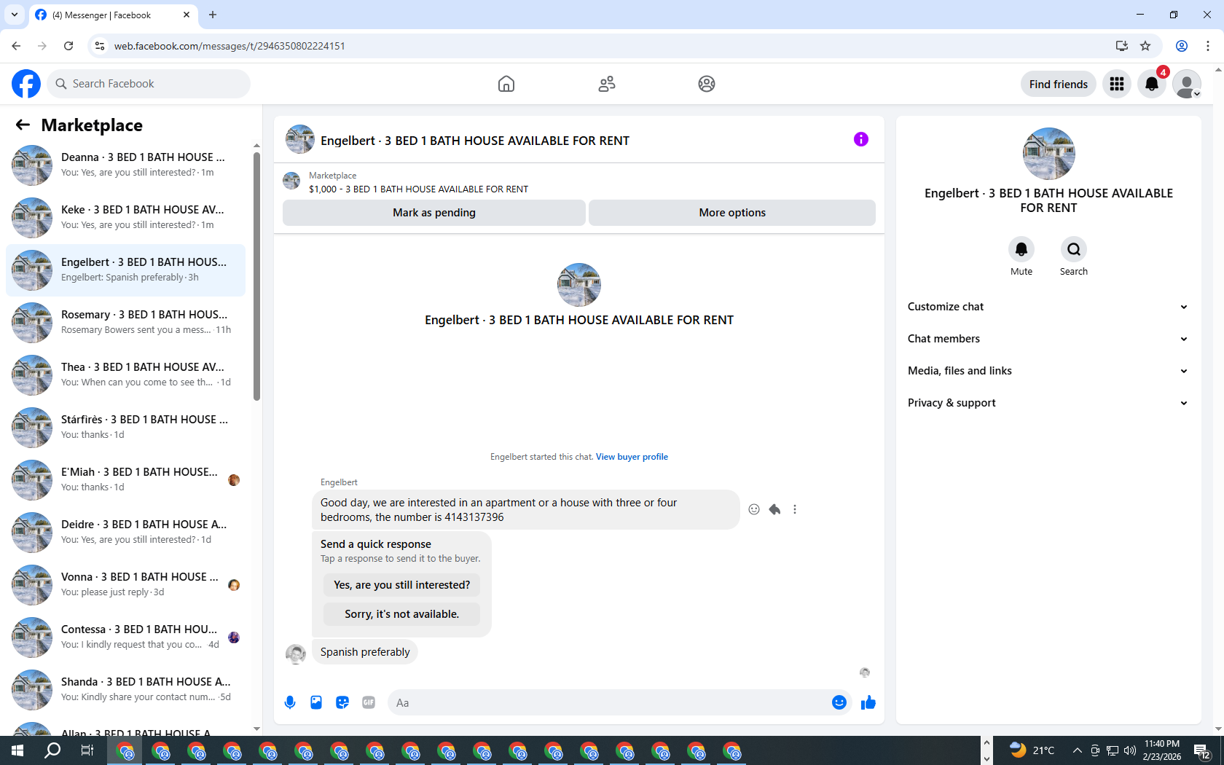
Task: Open the Friends icon in top navigation
Action: (x=607, y=84)
